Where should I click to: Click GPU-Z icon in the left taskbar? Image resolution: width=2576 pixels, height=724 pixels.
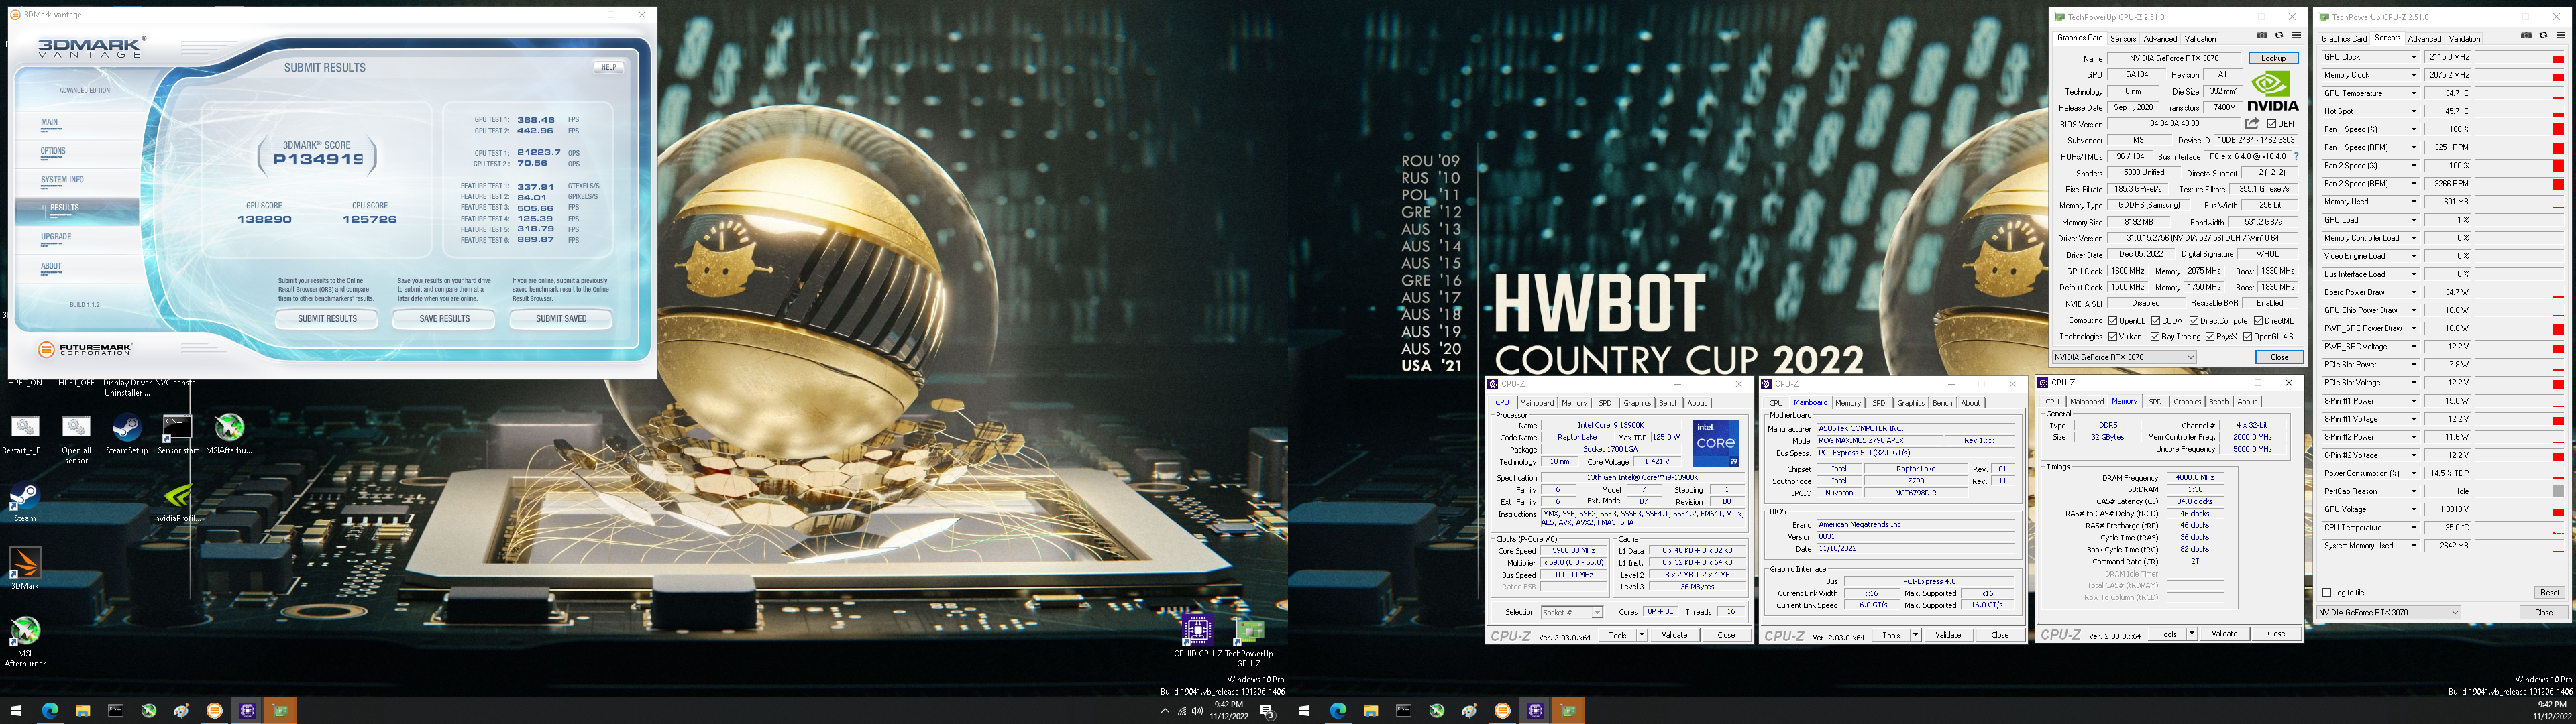coord(280,711)
